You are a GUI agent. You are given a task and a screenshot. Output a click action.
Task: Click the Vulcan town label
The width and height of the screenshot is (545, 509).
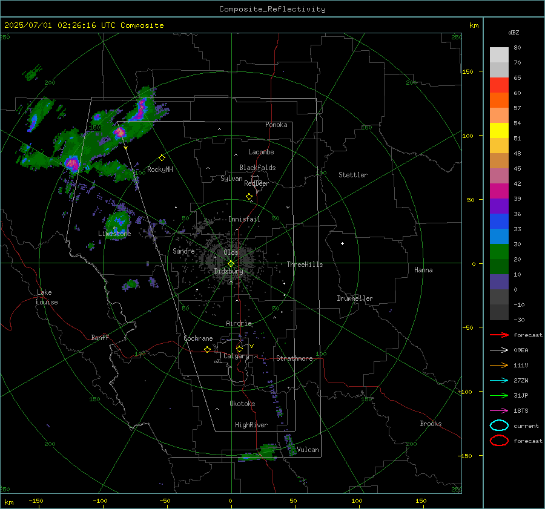click(308, 450)
